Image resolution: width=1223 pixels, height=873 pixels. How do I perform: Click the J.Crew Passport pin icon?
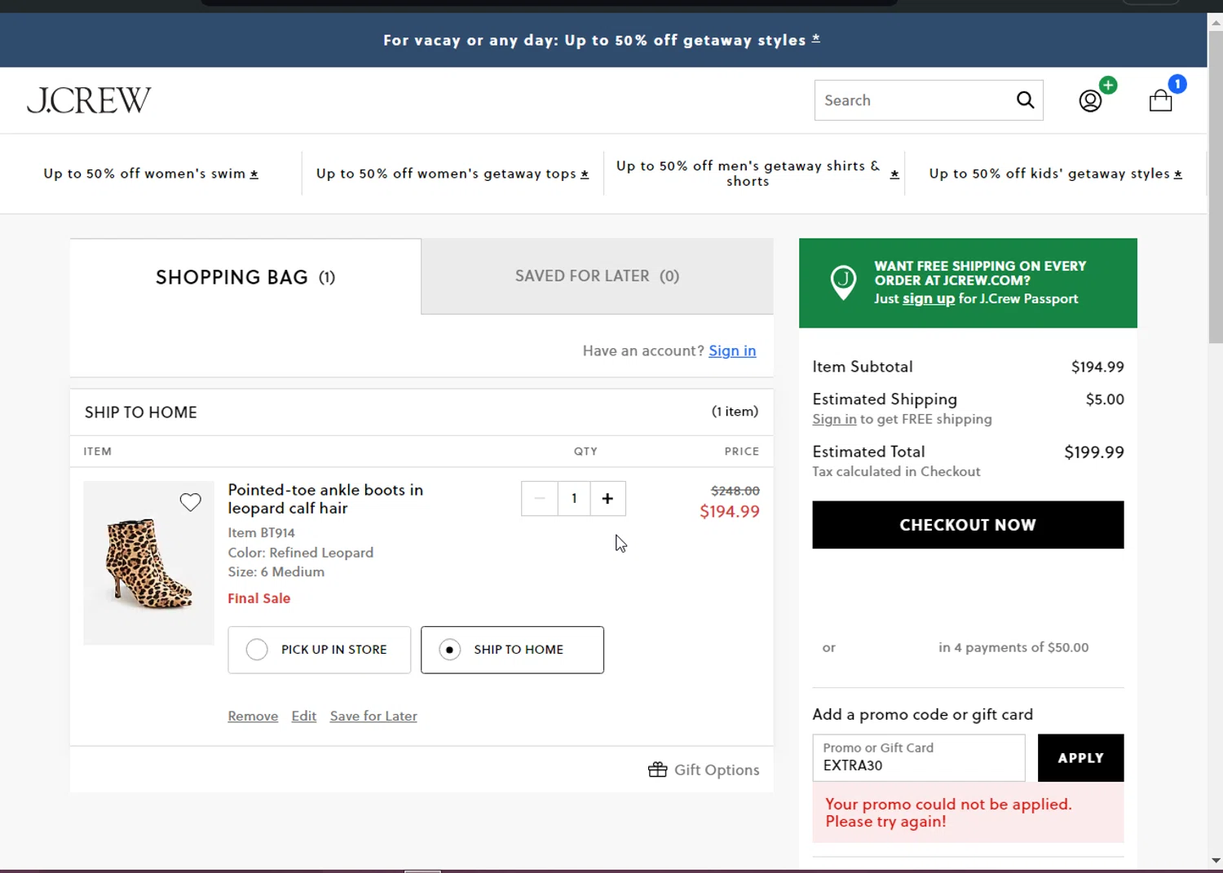(843, 283)
